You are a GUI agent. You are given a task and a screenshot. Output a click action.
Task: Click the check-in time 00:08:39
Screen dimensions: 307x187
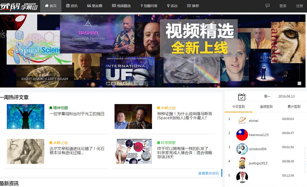click(288, 161)
